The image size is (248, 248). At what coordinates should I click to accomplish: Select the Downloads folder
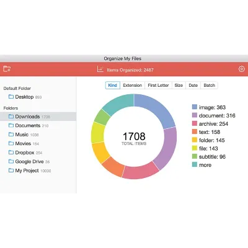point(38,117)
